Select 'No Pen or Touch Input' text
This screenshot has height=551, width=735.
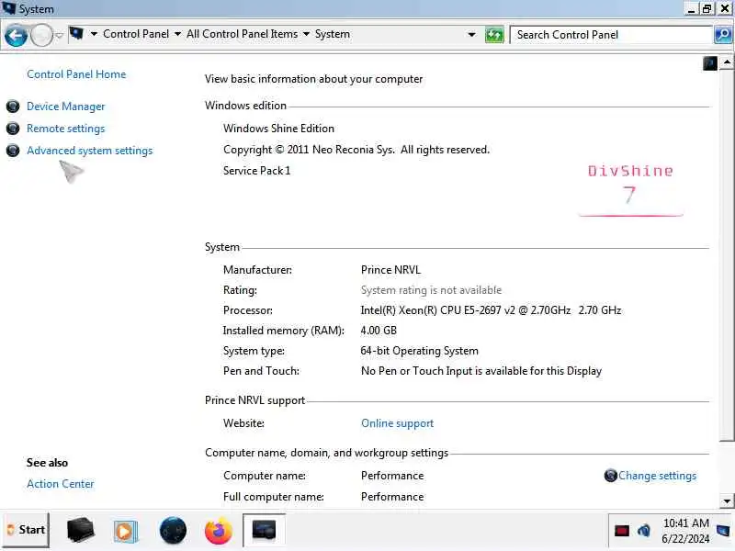tap(416, 371)
